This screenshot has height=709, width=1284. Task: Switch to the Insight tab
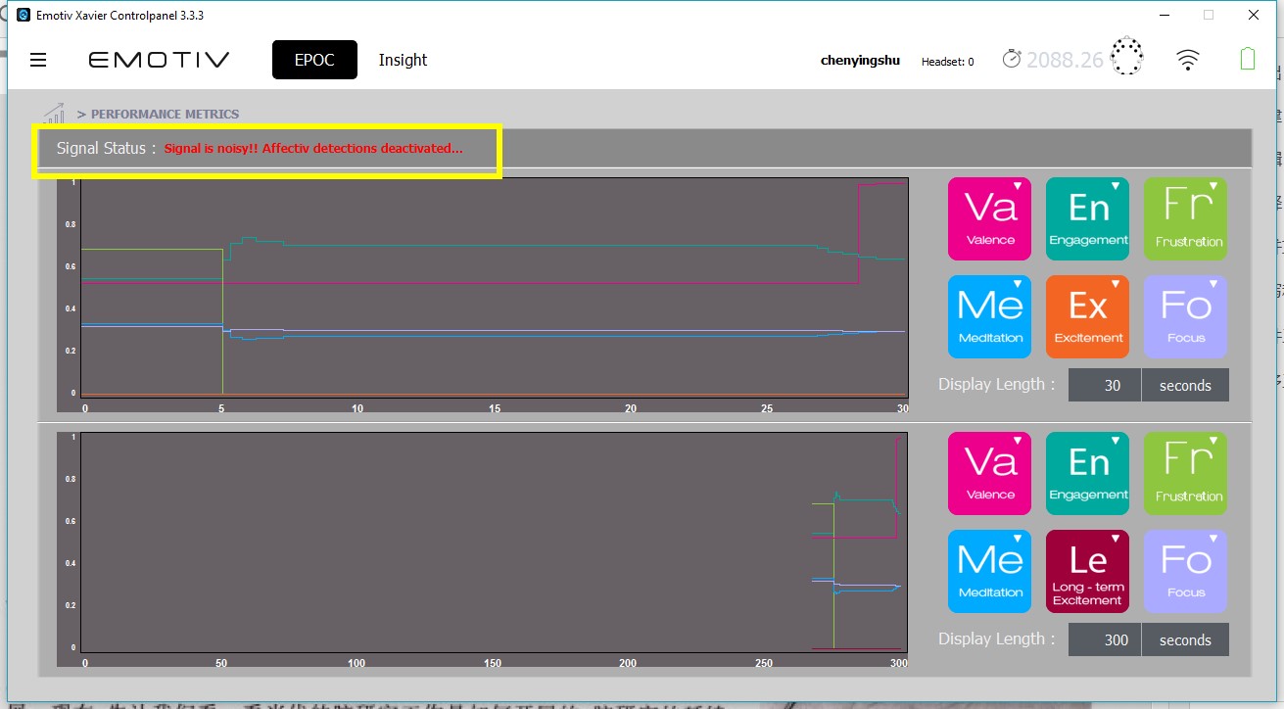pos(403,60)
